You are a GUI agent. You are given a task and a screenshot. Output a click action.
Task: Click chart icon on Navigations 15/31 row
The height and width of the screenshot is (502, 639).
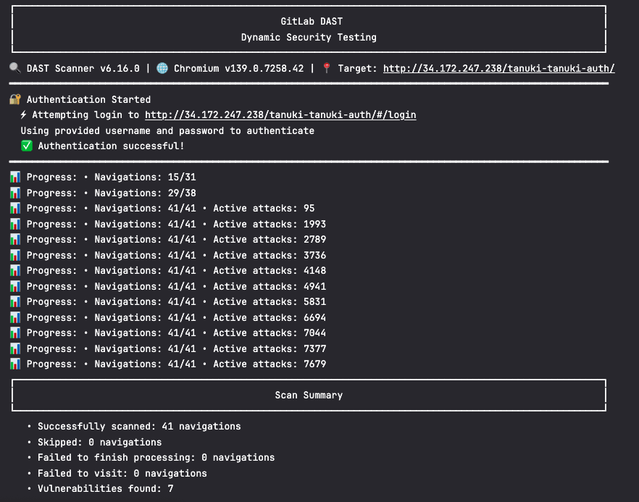click(15, 177)
